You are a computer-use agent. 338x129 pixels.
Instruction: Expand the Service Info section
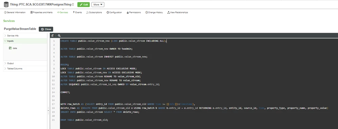pos(25,36)
